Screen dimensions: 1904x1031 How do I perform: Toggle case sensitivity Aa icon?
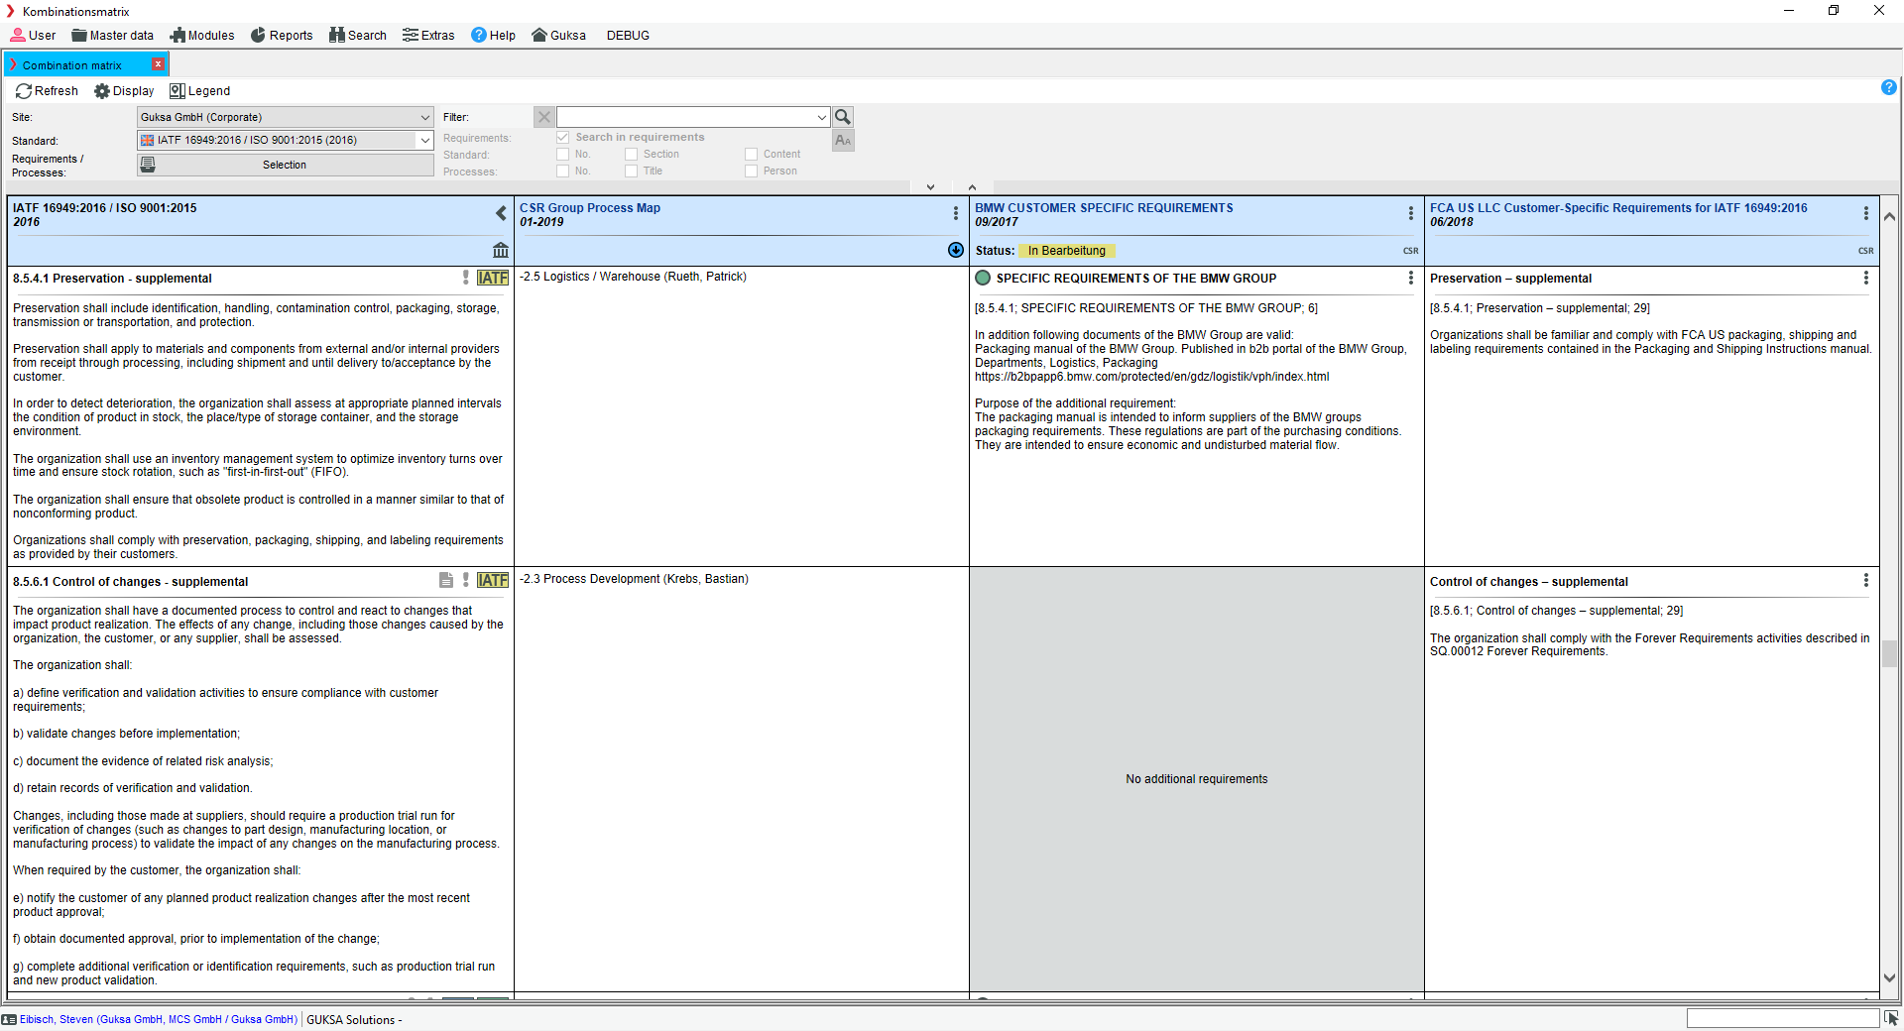tap(843, 140)
